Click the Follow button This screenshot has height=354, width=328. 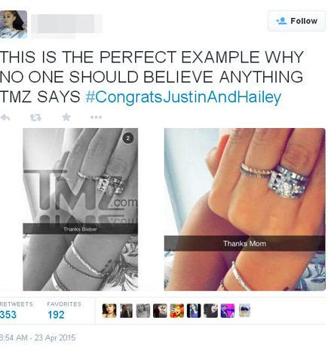[296, 21]
